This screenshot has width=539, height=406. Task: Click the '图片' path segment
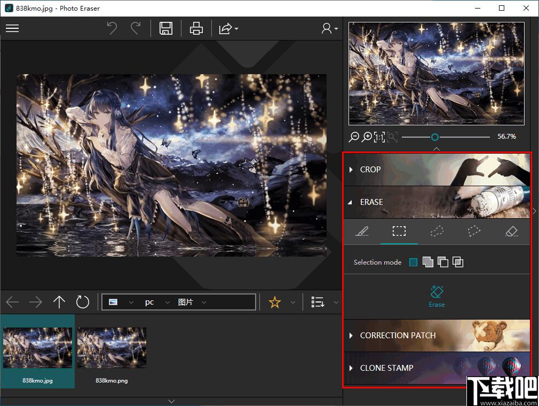tap(185, 302)
